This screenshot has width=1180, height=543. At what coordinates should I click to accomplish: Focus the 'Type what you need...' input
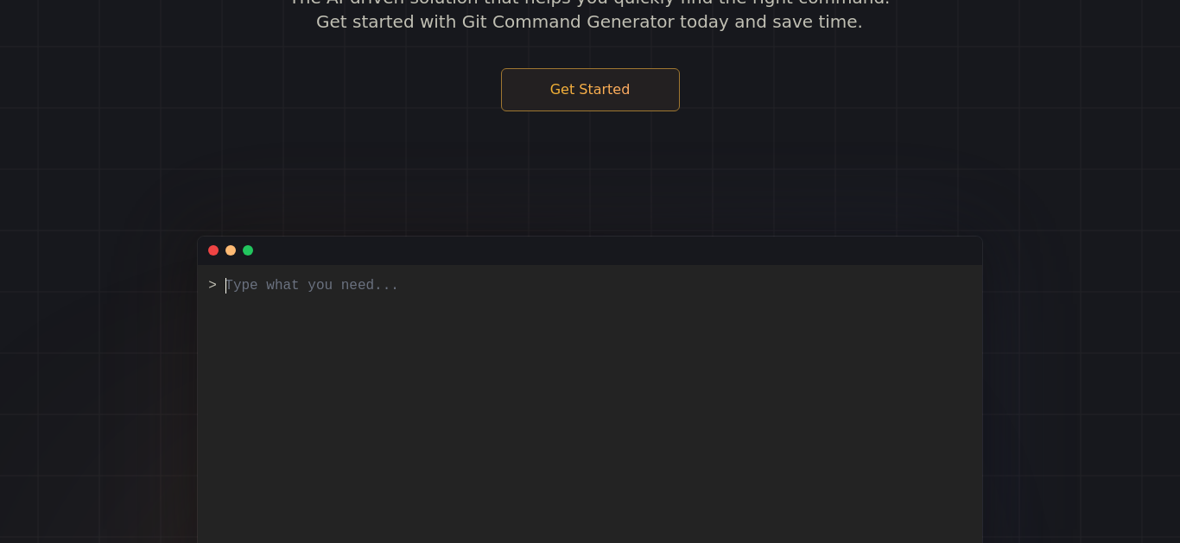pyautogui.click(x=598, y=285)
